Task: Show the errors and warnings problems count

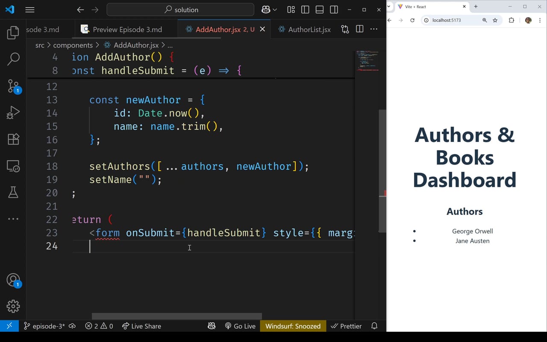Action: 99,326
